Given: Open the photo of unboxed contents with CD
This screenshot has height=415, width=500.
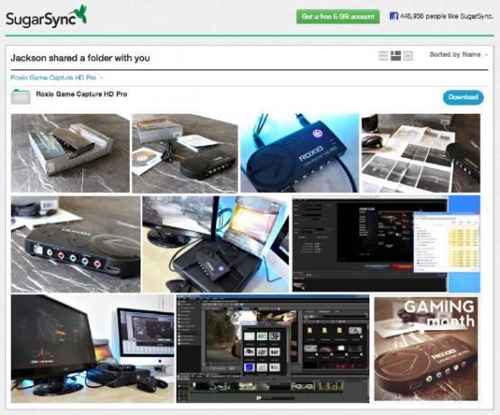Looking at the screenshot, I should pos(185,153).
